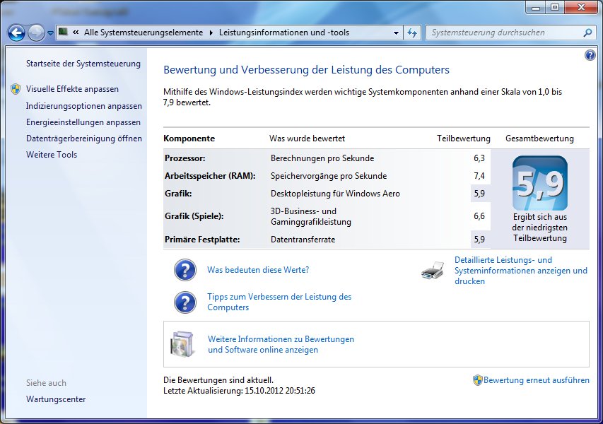Open 'Energieeinstellungen anpassen'

point(83,122)
